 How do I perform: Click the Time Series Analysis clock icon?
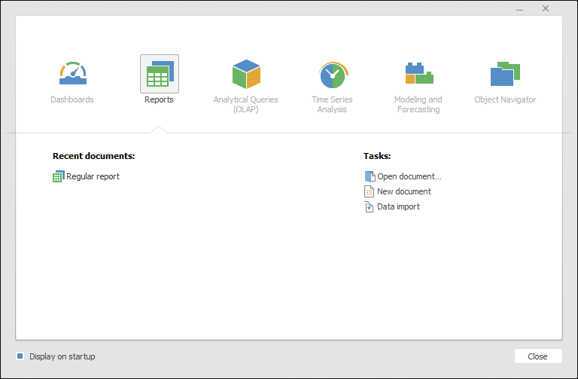click(x=332, y=75)
